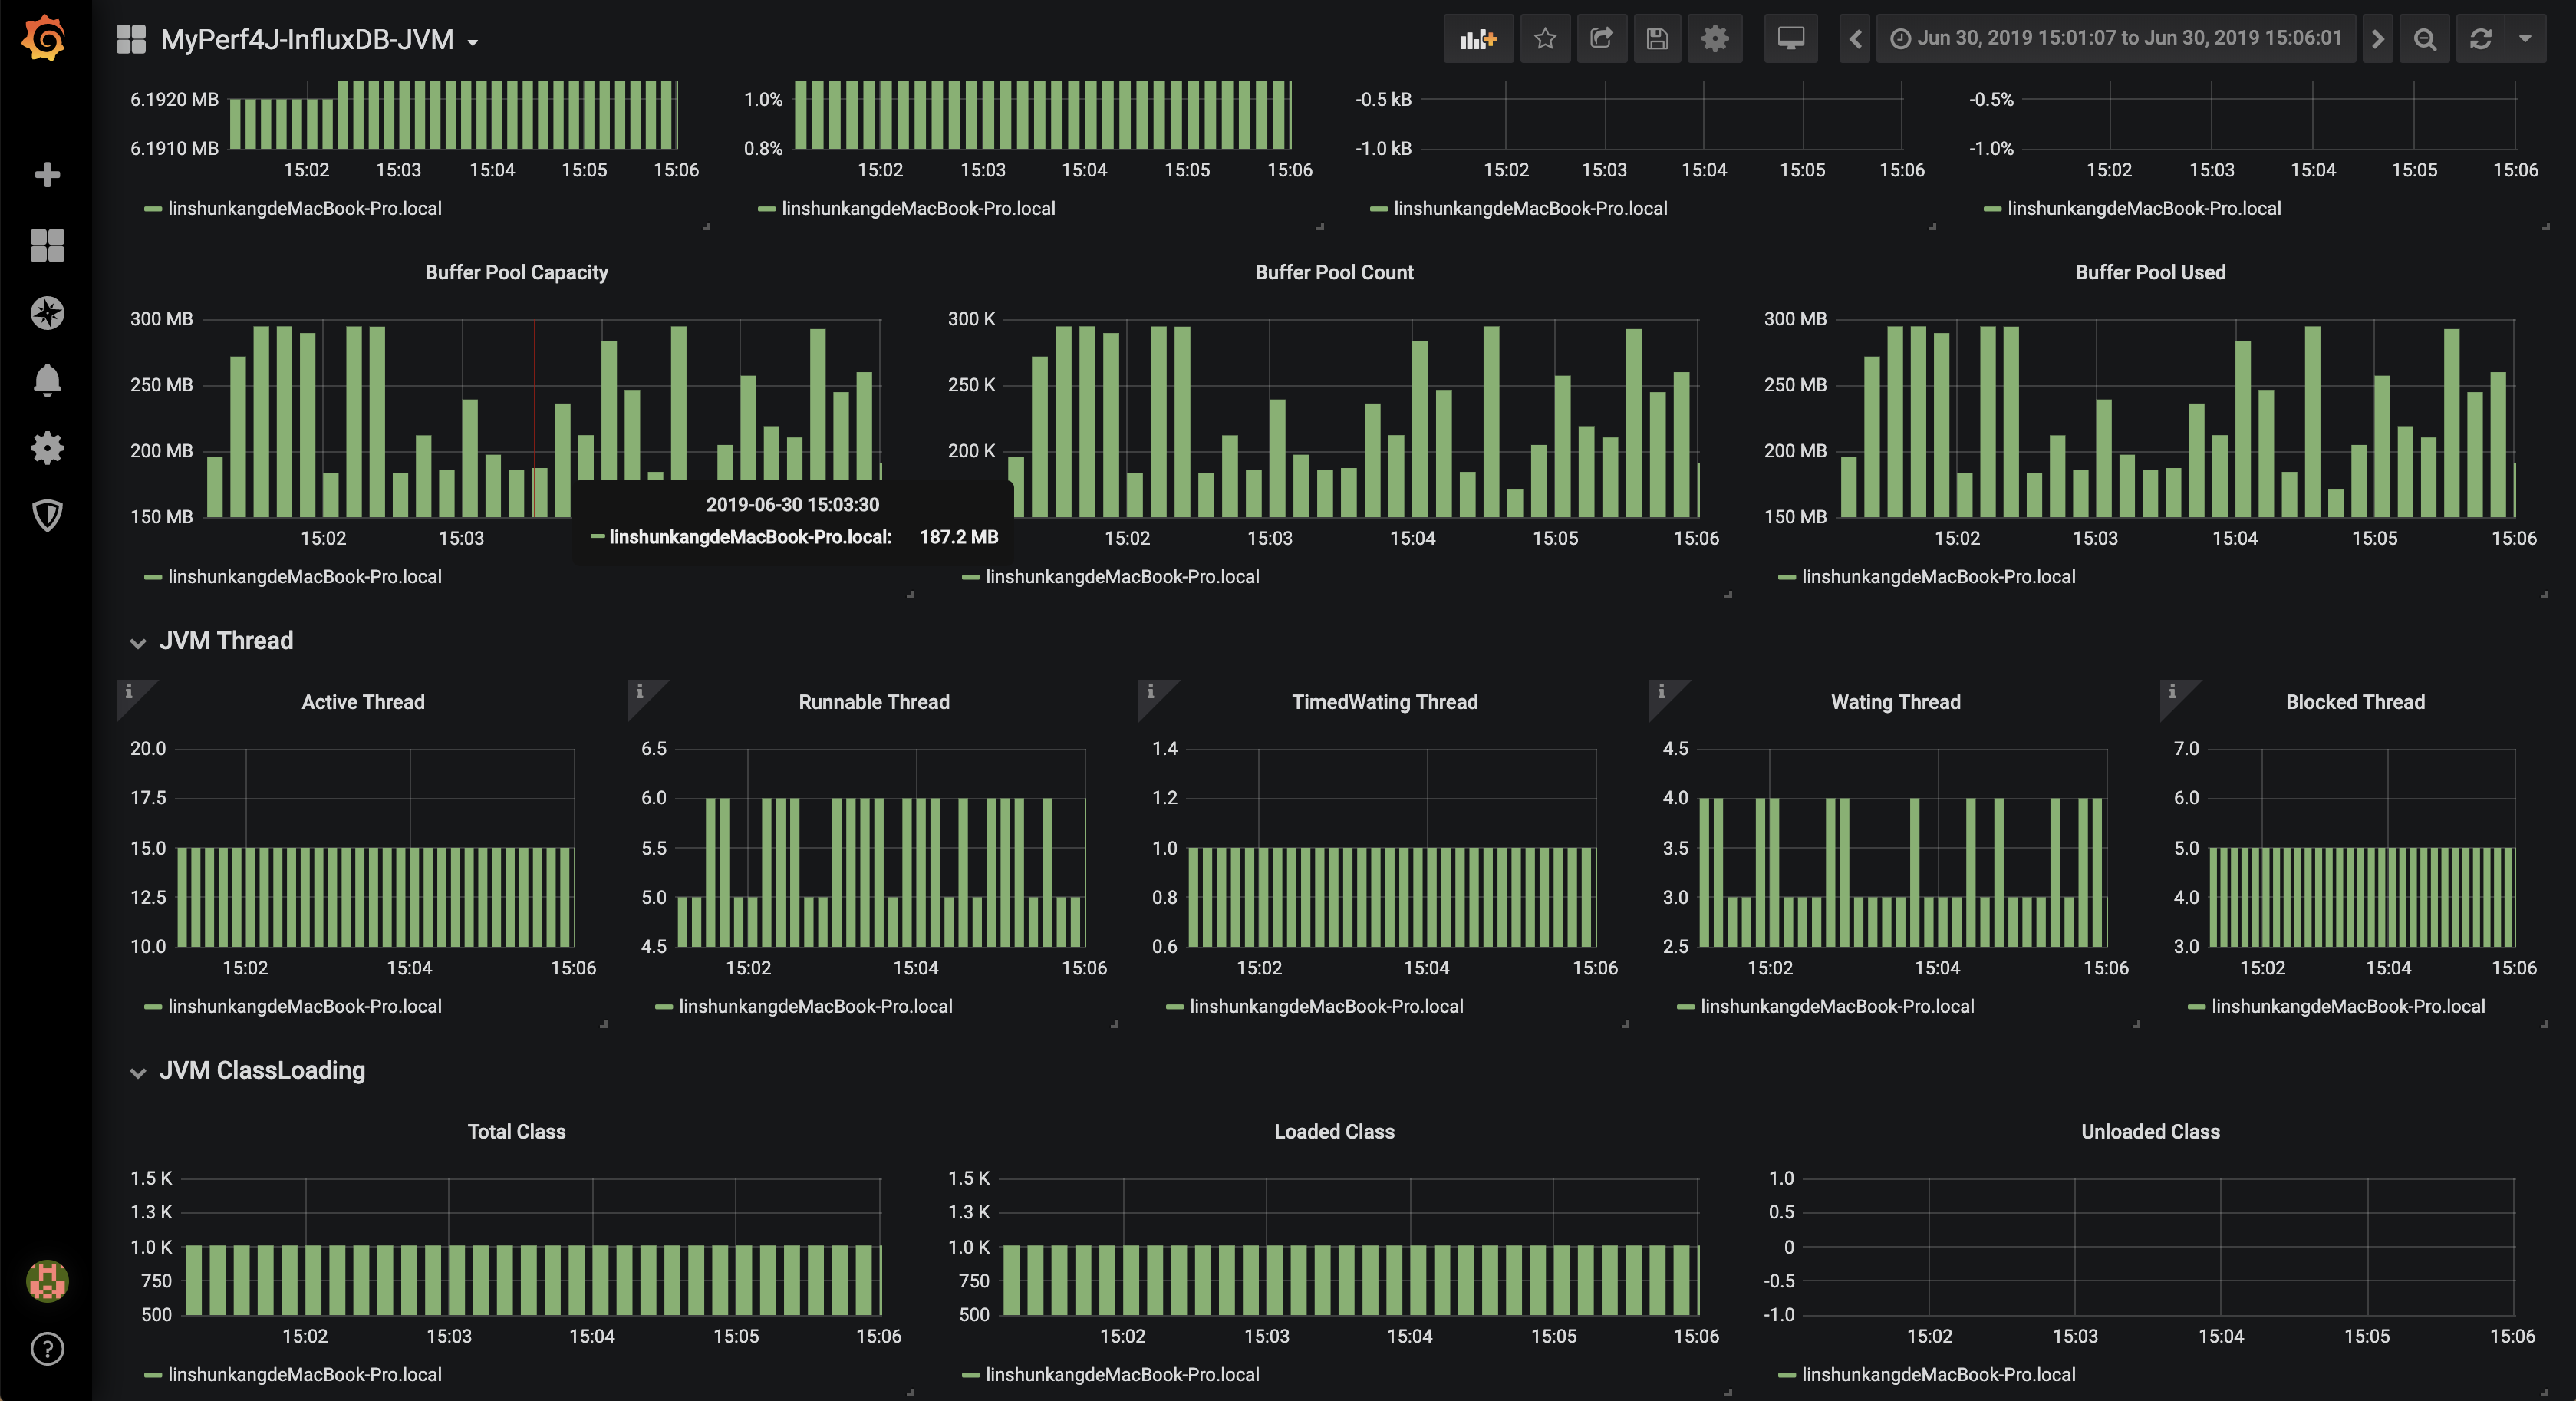Screen dimensions: 2576x1401
Task: Click the Add panel toolbar icon
Action: point(1478,39)
